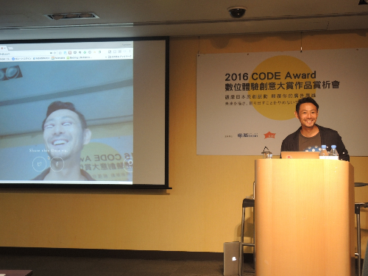This screenshot has width=368, height=276.
Task: Click the Facebook share circle icon
Action: [57, 164]
